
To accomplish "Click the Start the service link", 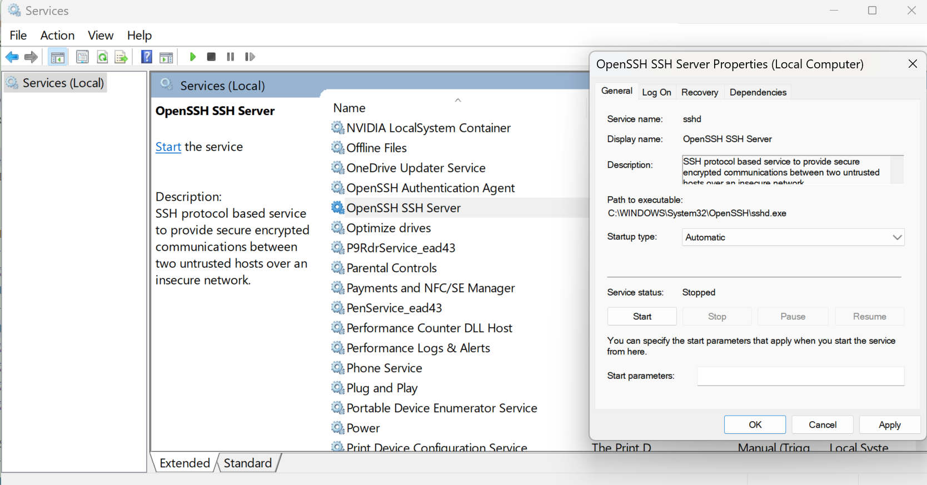I will coord(168,147).
